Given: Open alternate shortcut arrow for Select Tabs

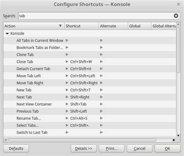Looking at the screenshot, I should pos(101,125).
